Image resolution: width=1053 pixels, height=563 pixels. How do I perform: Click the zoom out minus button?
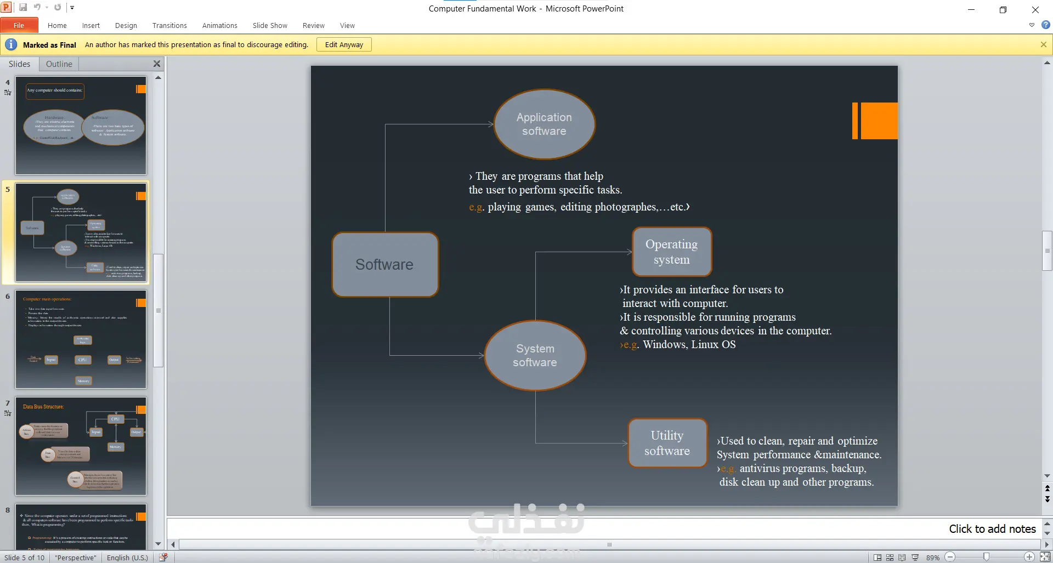click(x=950, y=557)
